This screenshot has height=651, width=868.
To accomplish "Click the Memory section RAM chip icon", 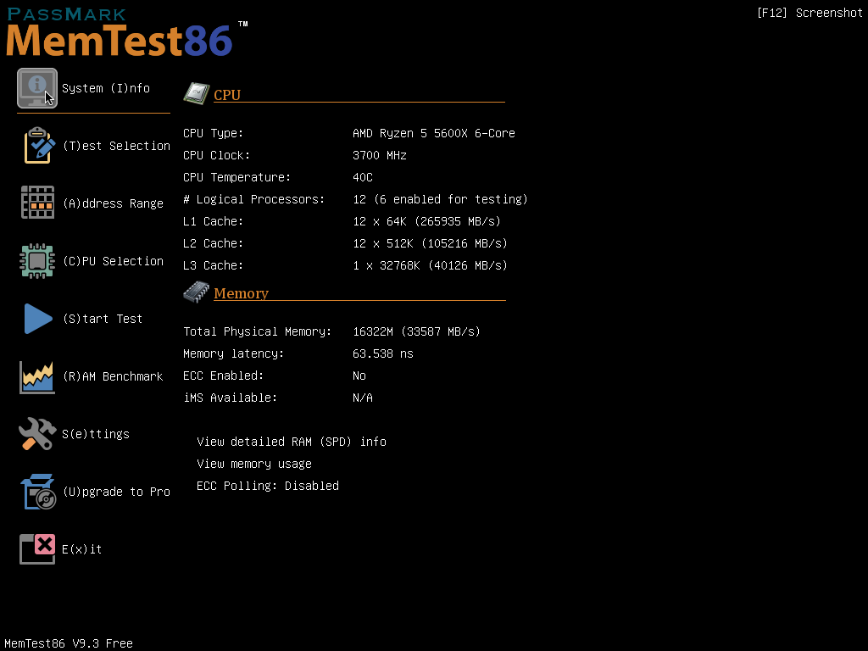I will coord(197,292).
